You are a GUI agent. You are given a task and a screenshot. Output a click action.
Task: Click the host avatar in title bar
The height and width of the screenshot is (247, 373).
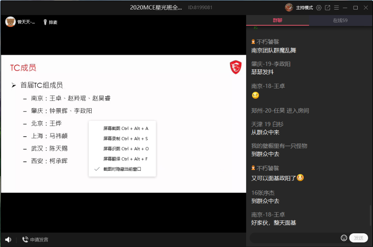click(x=289, y=7)
